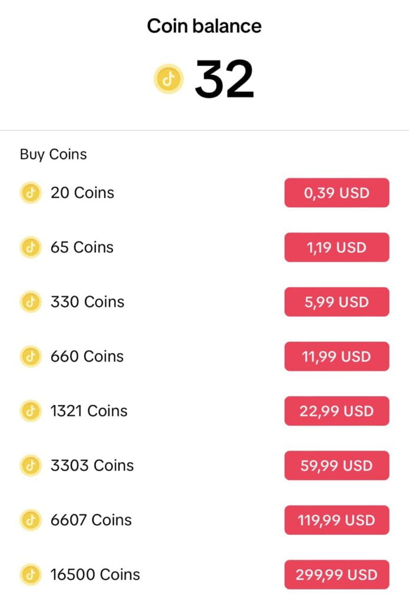409x603 pixels.
Task: Tap the 11,99 USD price button
Action: pyautogui.click(x=337, y=356)
